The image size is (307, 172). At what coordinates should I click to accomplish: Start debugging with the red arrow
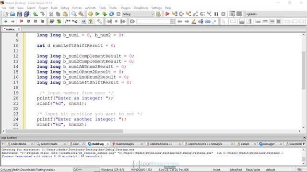pos(167,14)
